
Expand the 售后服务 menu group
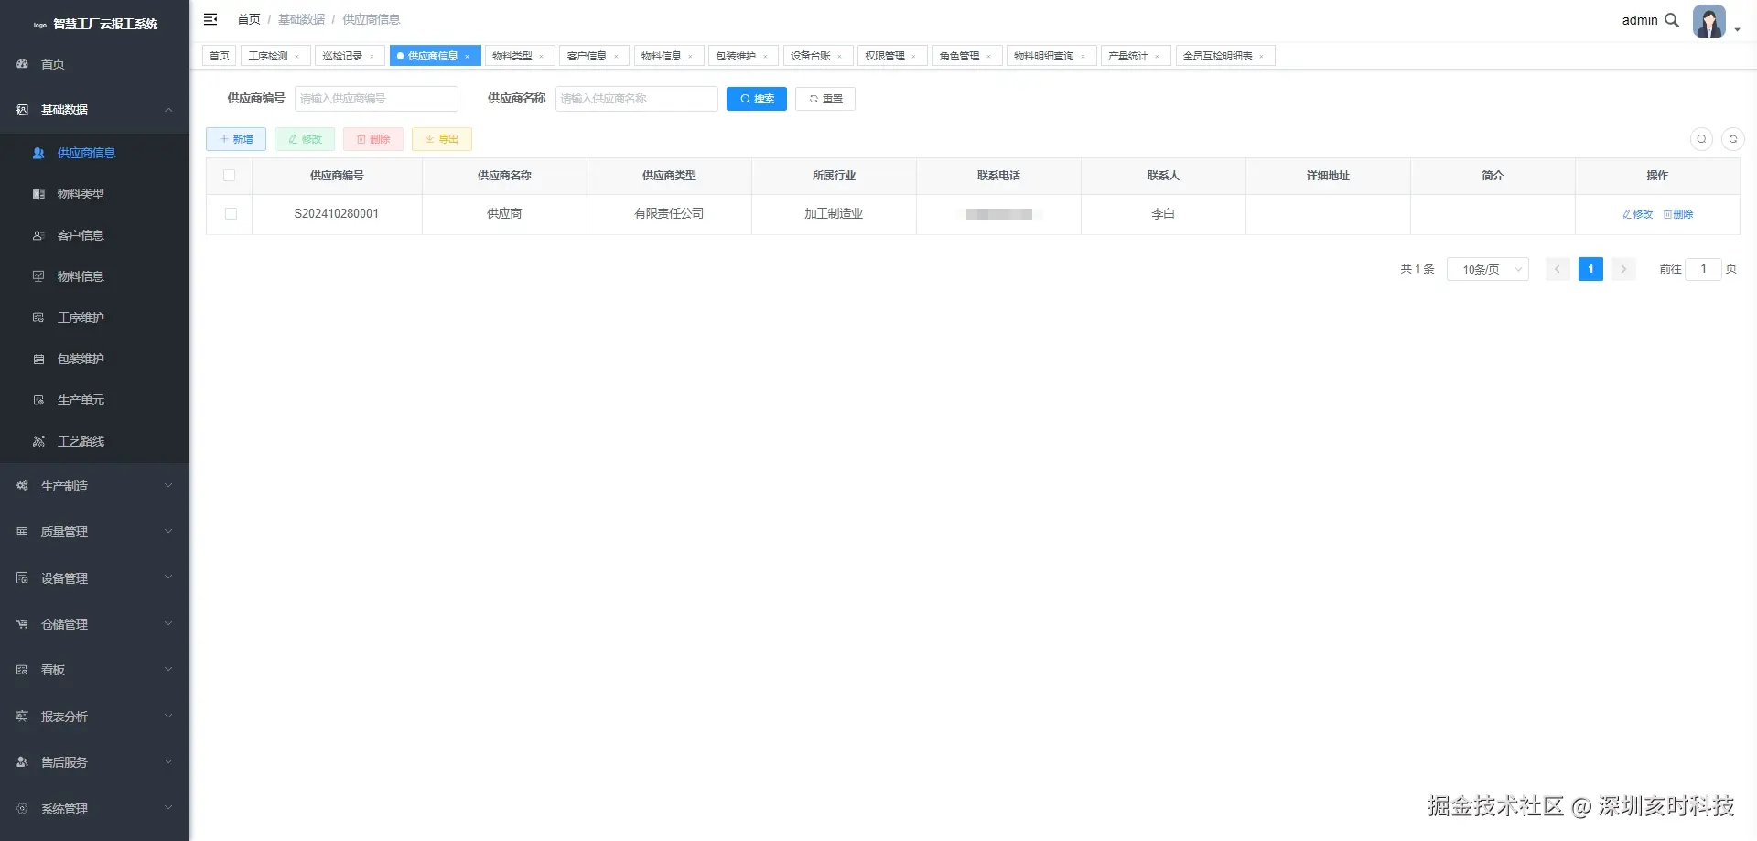pyautogui.click(x=95, y=762)
